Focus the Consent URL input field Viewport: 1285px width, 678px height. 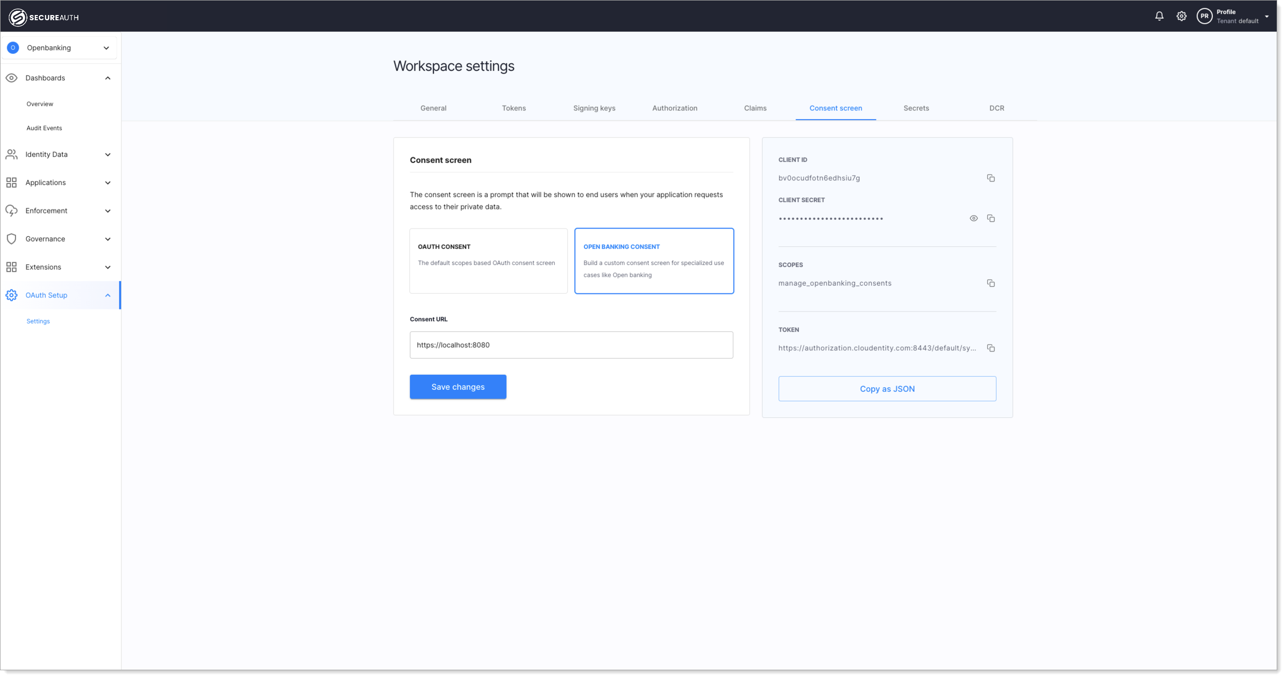pos(571,345)
